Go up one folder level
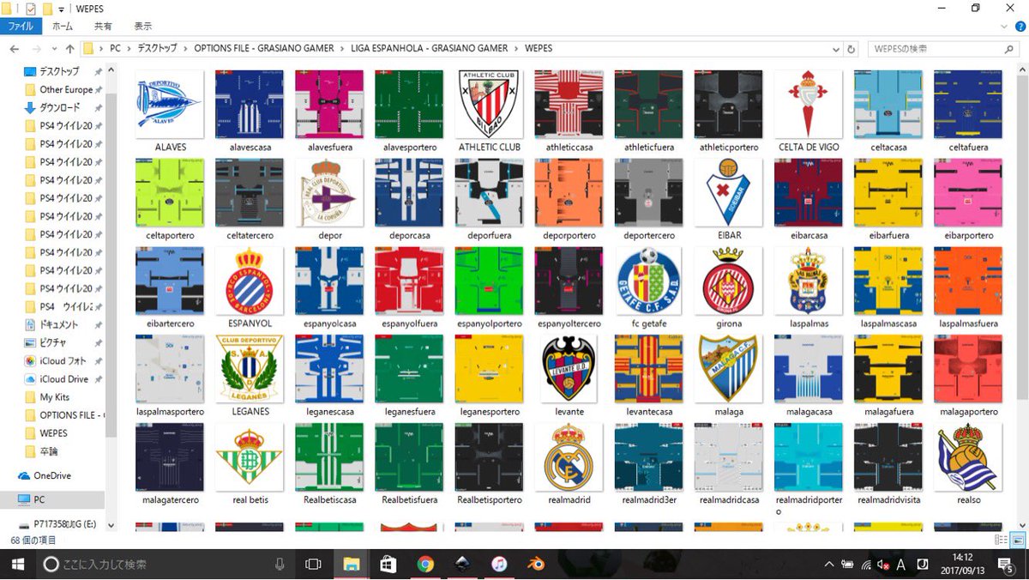The width and height of the screenshot is (1029, 580). click(69, 49)
